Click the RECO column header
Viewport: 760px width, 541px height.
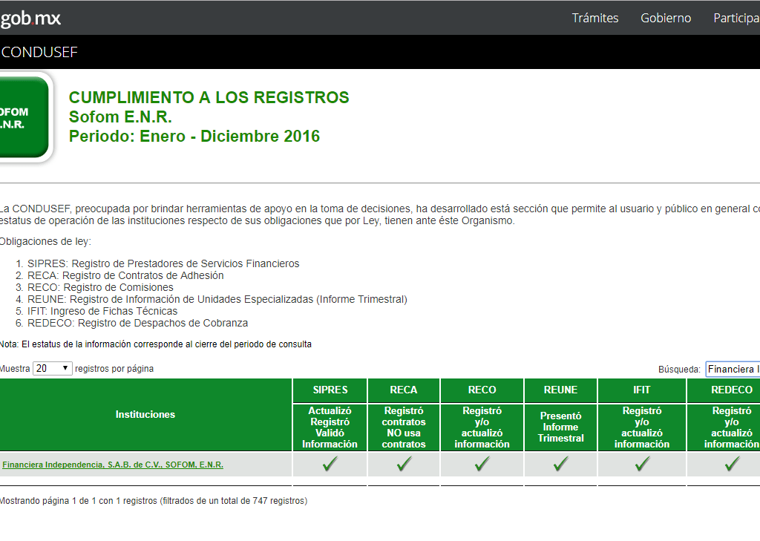482,390
